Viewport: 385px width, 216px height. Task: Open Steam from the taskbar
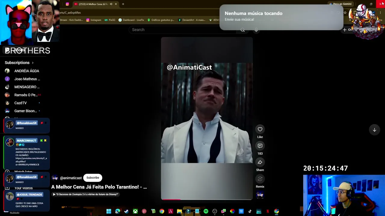[x=126, y=211]
